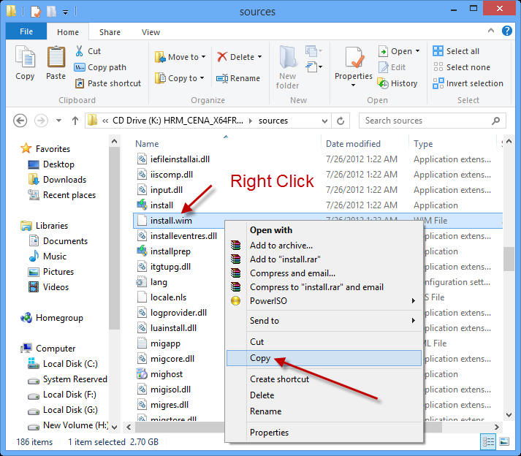Click the Search sources input field
521x456 pixels.
pyautogui.click(x=433, y=121)
